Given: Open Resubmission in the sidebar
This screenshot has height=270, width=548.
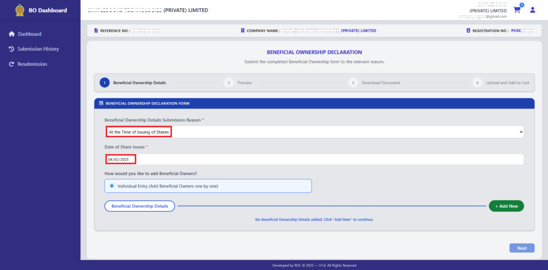Looking at the screenshot, I should coord(32,64).
